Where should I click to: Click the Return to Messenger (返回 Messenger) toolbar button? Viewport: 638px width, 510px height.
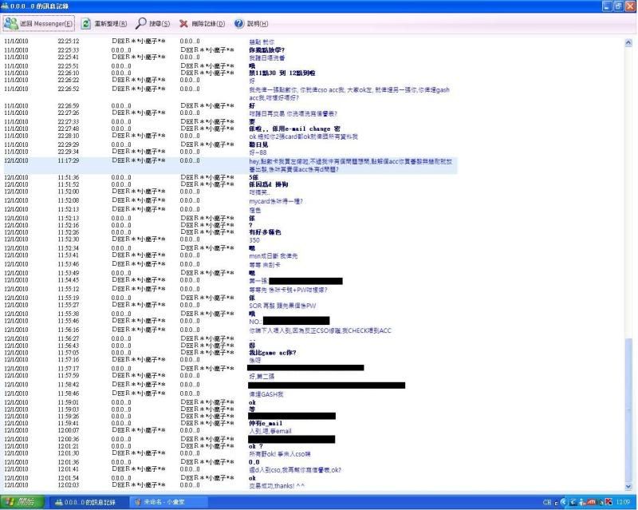[38, 24]
